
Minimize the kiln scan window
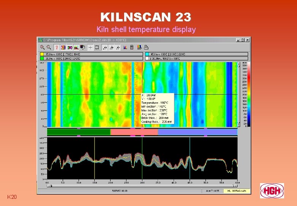click(x=238, y=40)
